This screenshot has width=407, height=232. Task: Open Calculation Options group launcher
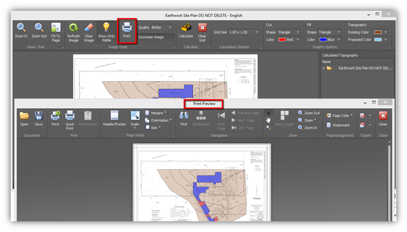(x=261, y=48)
